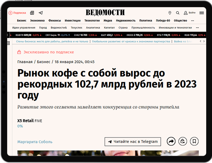
Task: Click the IMOEX 2 796,35 ticker quote
Action: 140,35
